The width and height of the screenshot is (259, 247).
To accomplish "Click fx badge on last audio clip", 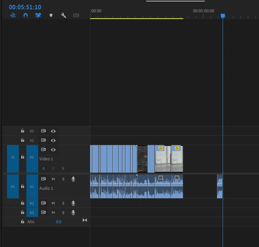I will 177,178.
